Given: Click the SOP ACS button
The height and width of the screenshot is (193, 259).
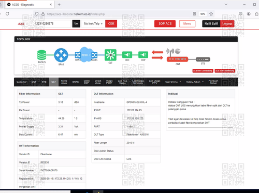Looking at the screenshot, I should 165,24.
